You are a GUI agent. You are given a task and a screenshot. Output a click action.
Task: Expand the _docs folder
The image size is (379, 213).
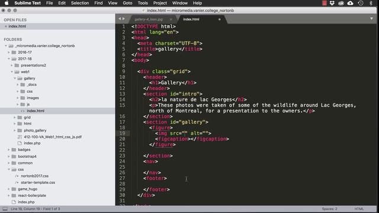click(18, 85)
